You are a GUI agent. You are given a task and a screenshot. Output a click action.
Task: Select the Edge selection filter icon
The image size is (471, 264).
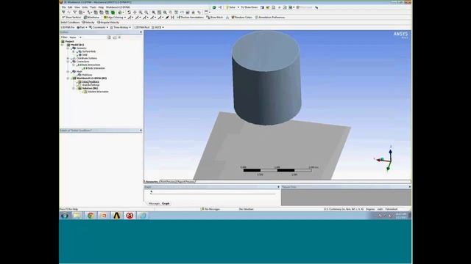[102, 12]
